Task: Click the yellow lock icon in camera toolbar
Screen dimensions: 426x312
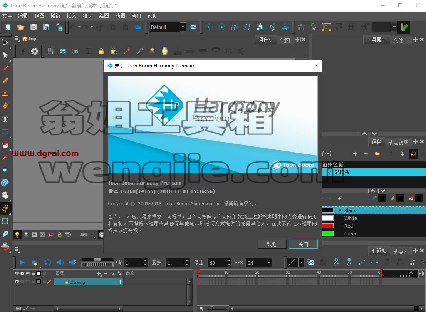Action: 101,51
